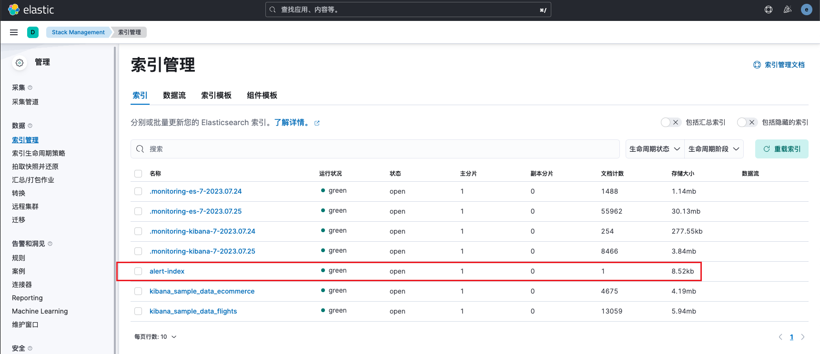Open the 生命周期阶段 filter dropdown

[714, 149]
